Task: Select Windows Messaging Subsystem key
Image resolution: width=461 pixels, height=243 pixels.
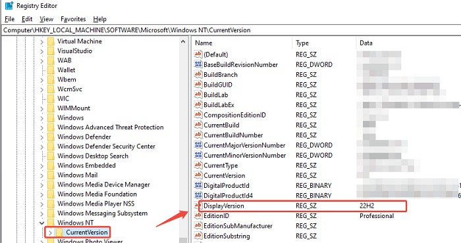Action: point(102,213)
